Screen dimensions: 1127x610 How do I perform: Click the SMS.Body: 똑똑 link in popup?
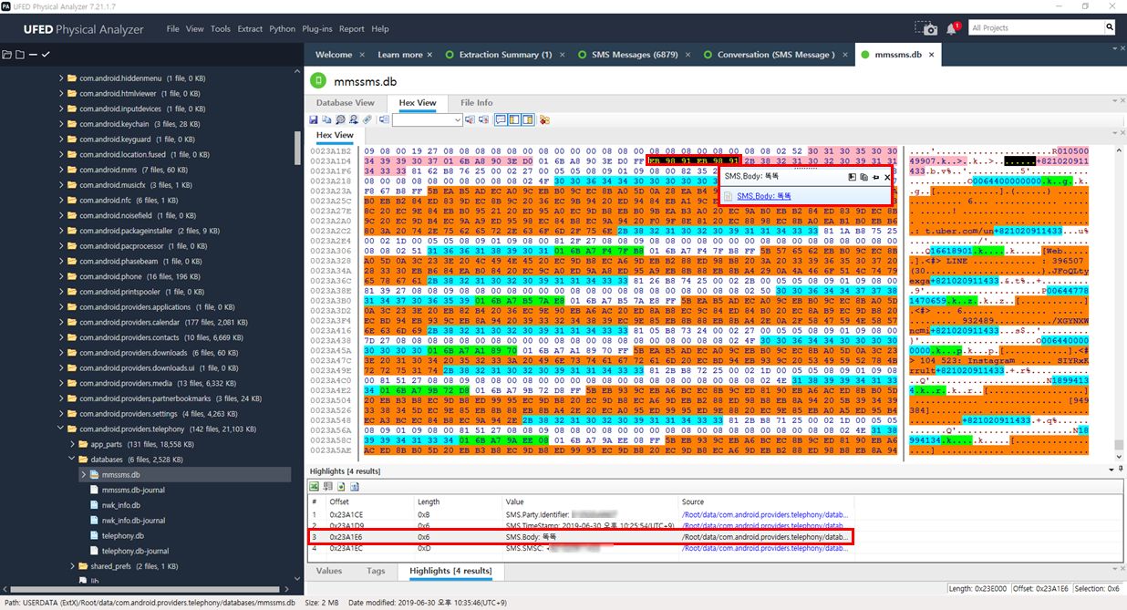764,195
